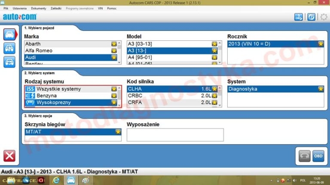Select Alfa Romeo in Marka list
330x185 pixels.
pyautogui.click(x=71, y=51)
